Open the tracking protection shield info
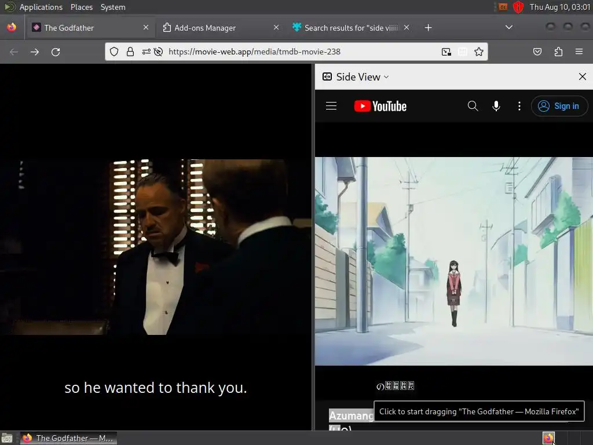Image resolution: width=593 pixels, height=445 pixels. tap(114, 52)
